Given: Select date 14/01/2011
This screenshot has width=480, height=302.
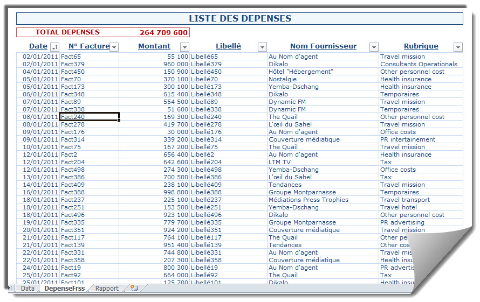Looking at the screenshot, I should [38, 185].
